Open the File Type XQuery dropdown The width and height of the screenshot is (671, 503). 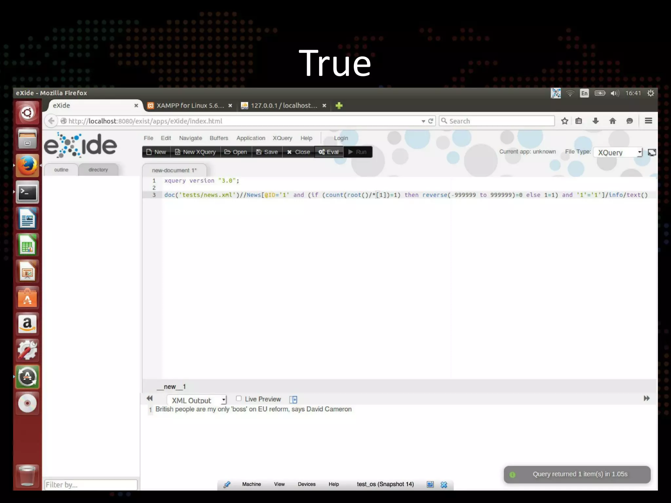(618, 153)
